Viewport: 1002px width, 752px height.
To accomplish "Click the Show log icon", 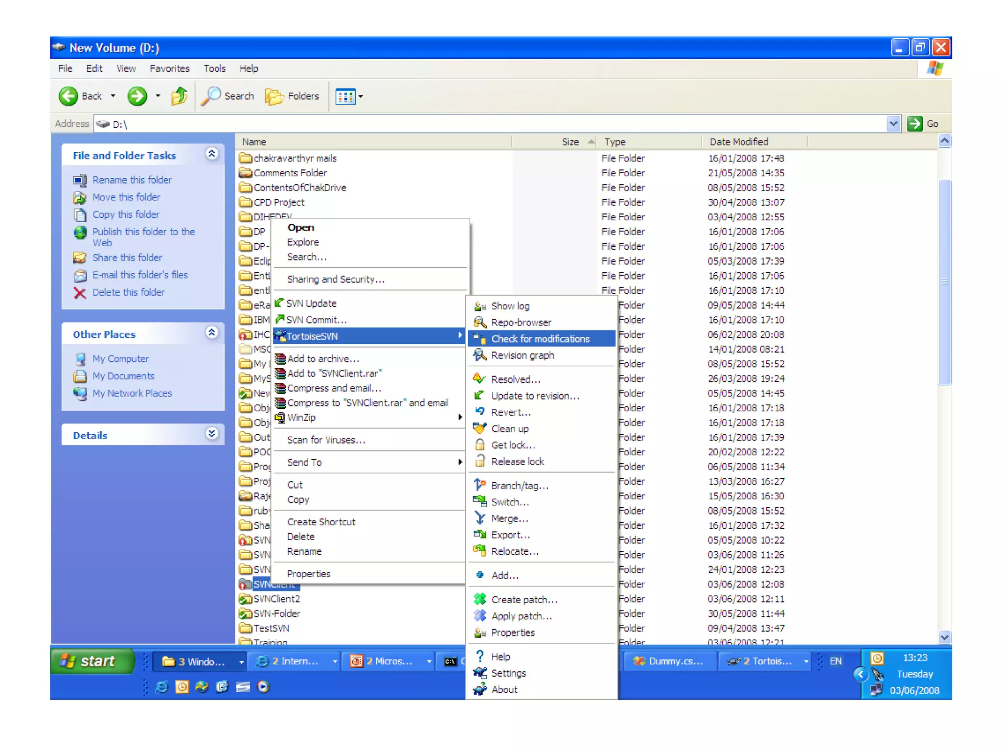I will tap(479, 306).
